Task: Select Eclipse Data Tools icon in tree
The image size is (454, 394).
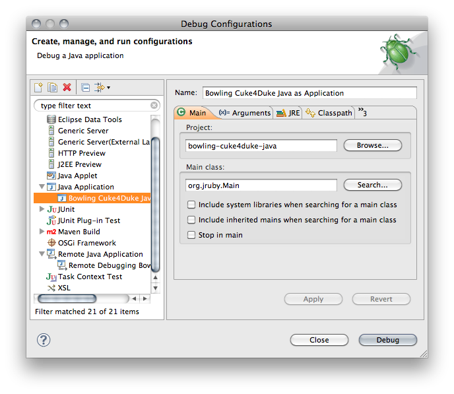Action: pyautogui.click(x=51, y=119)
